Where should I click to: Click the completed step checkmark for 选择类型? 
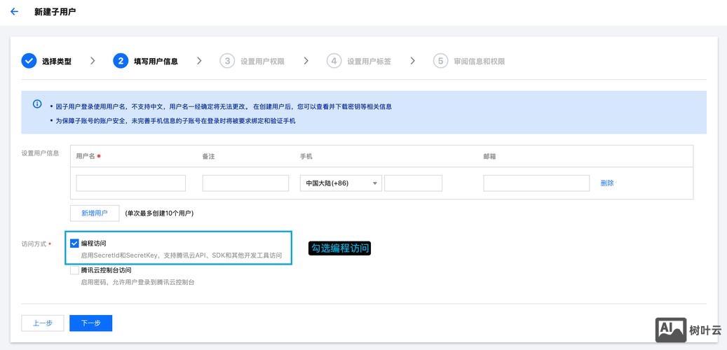(29, 61)
